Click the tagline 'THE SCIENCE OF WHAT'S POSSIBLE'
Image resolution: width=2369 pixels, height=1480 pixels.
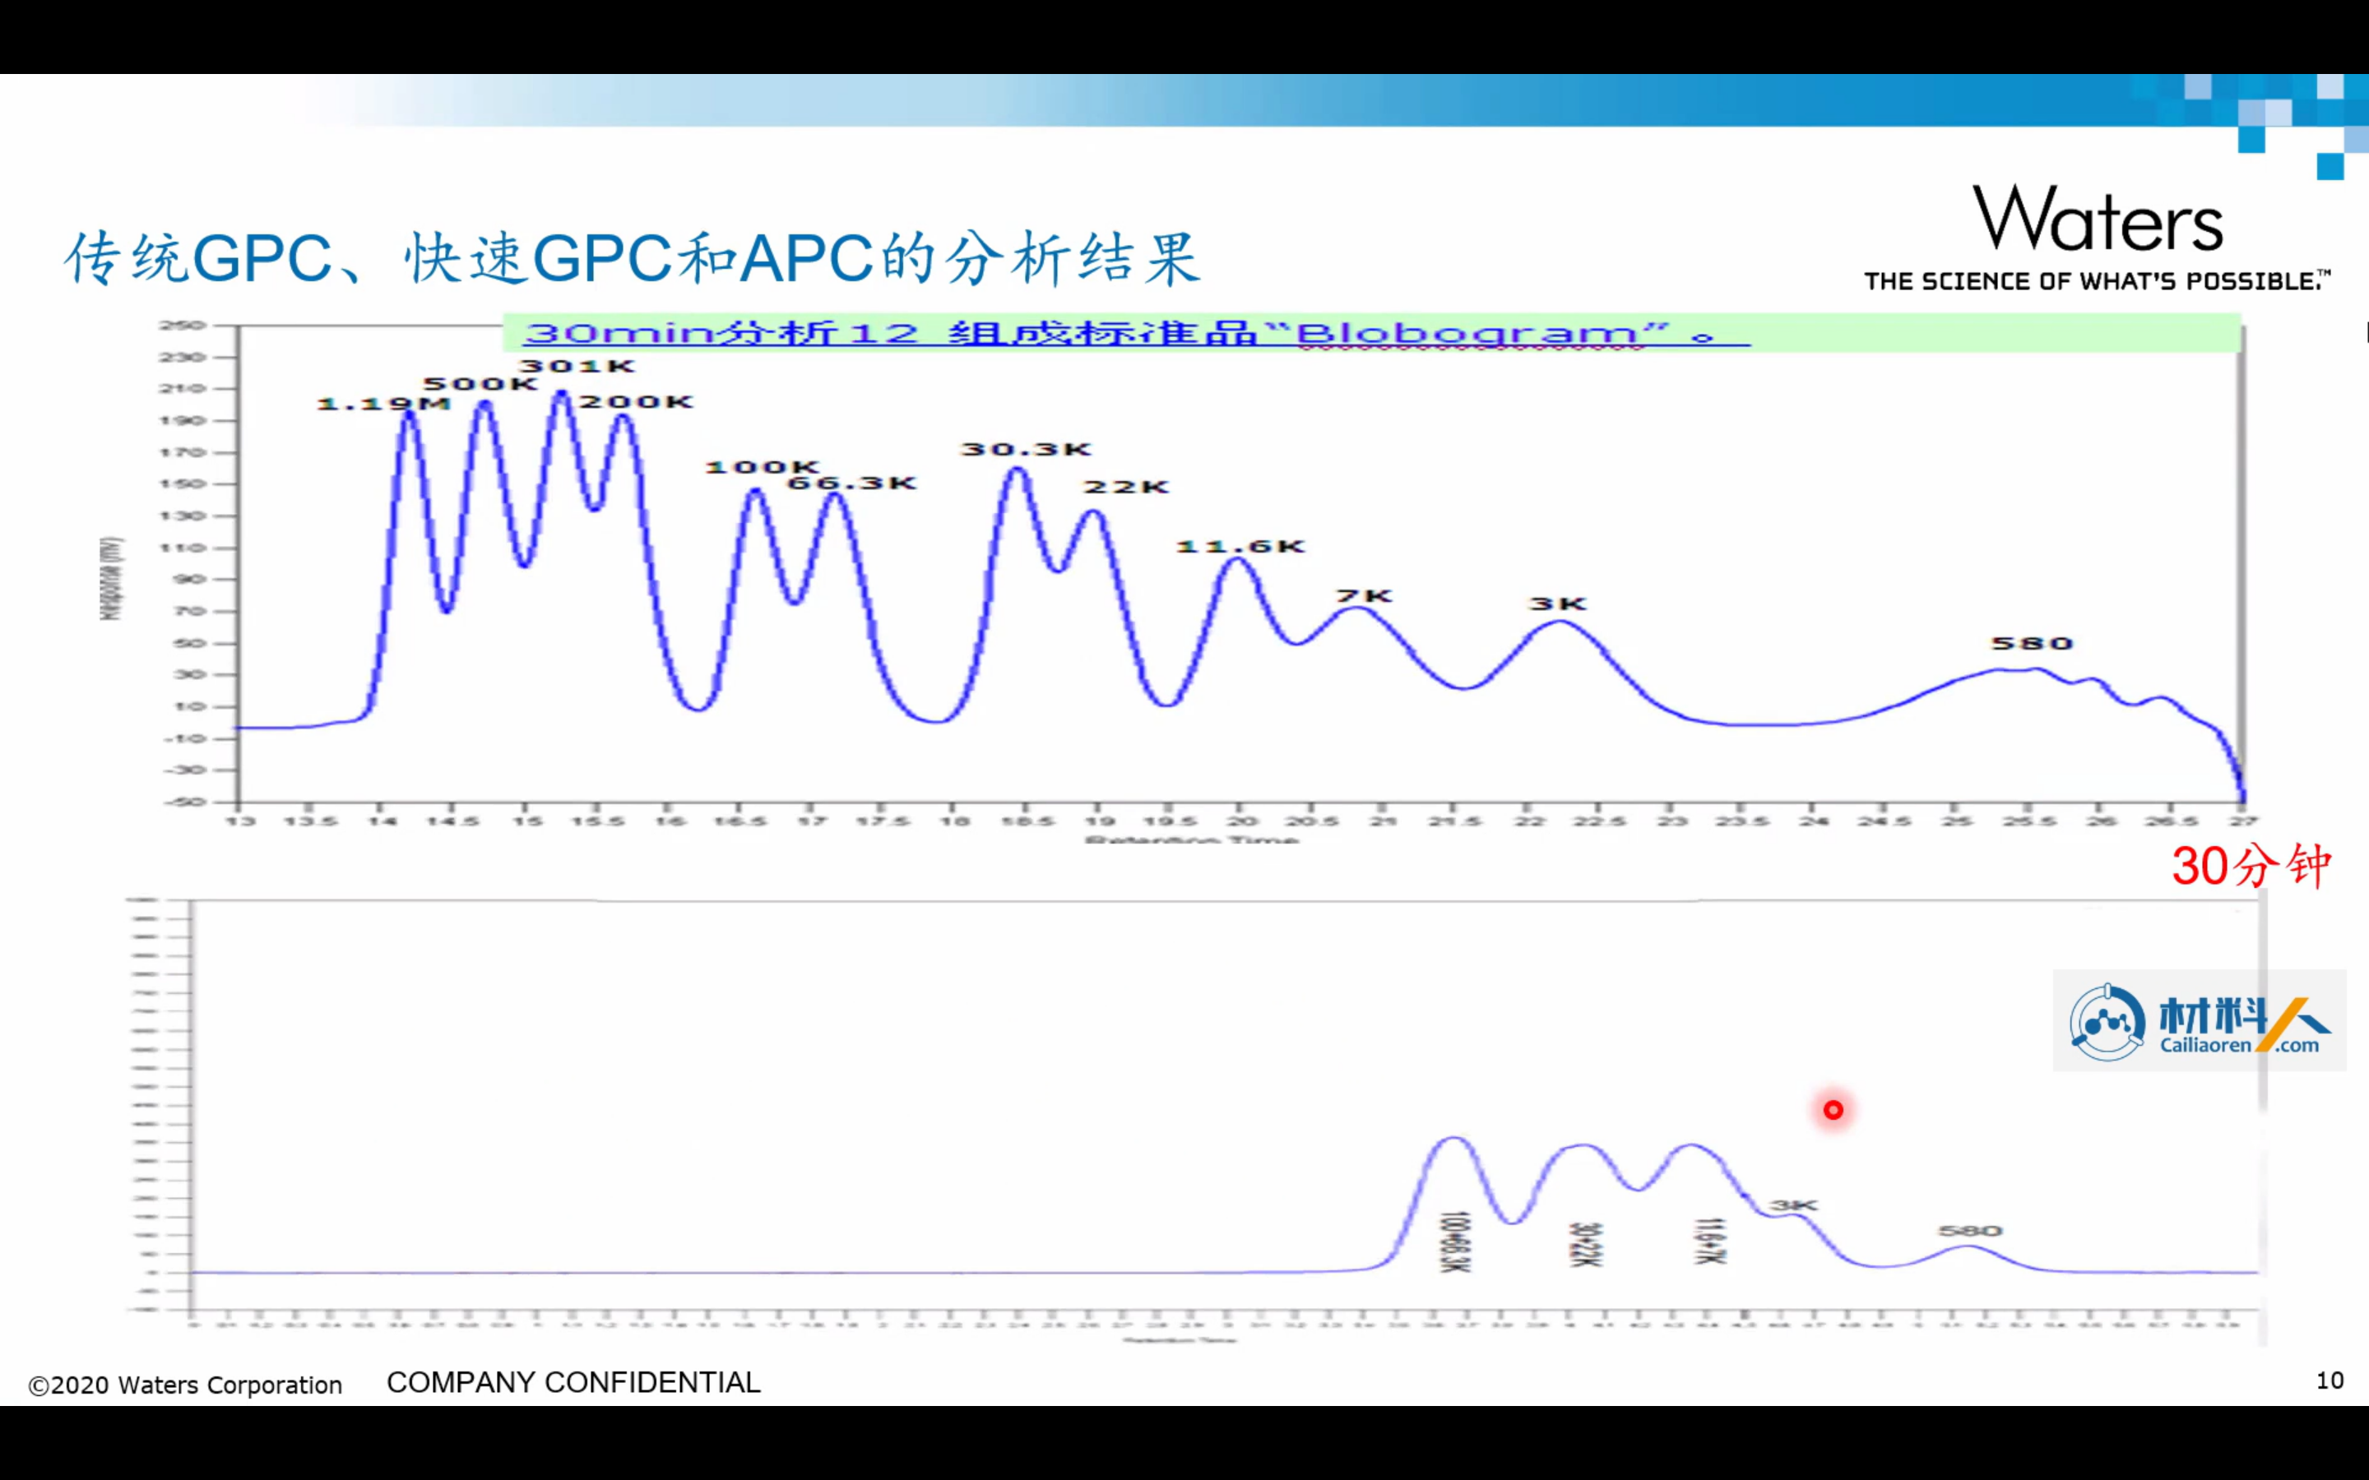(2097, 282)
